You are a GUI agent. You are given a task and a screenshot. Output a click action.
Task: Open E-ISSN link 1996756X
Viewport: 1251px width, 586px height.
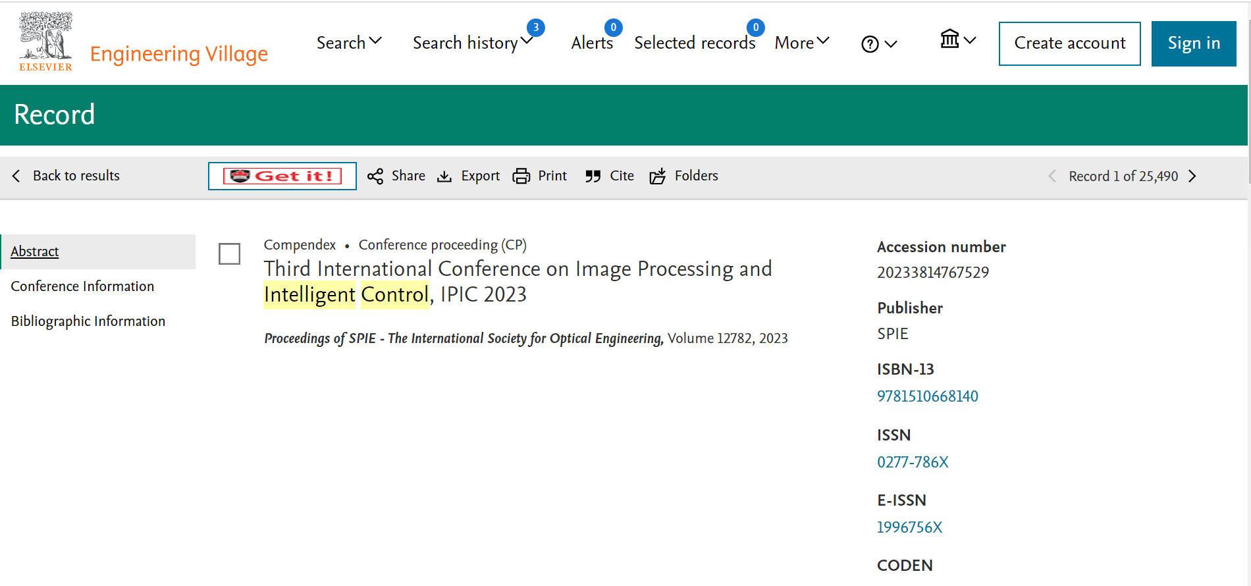click(909, 527)
